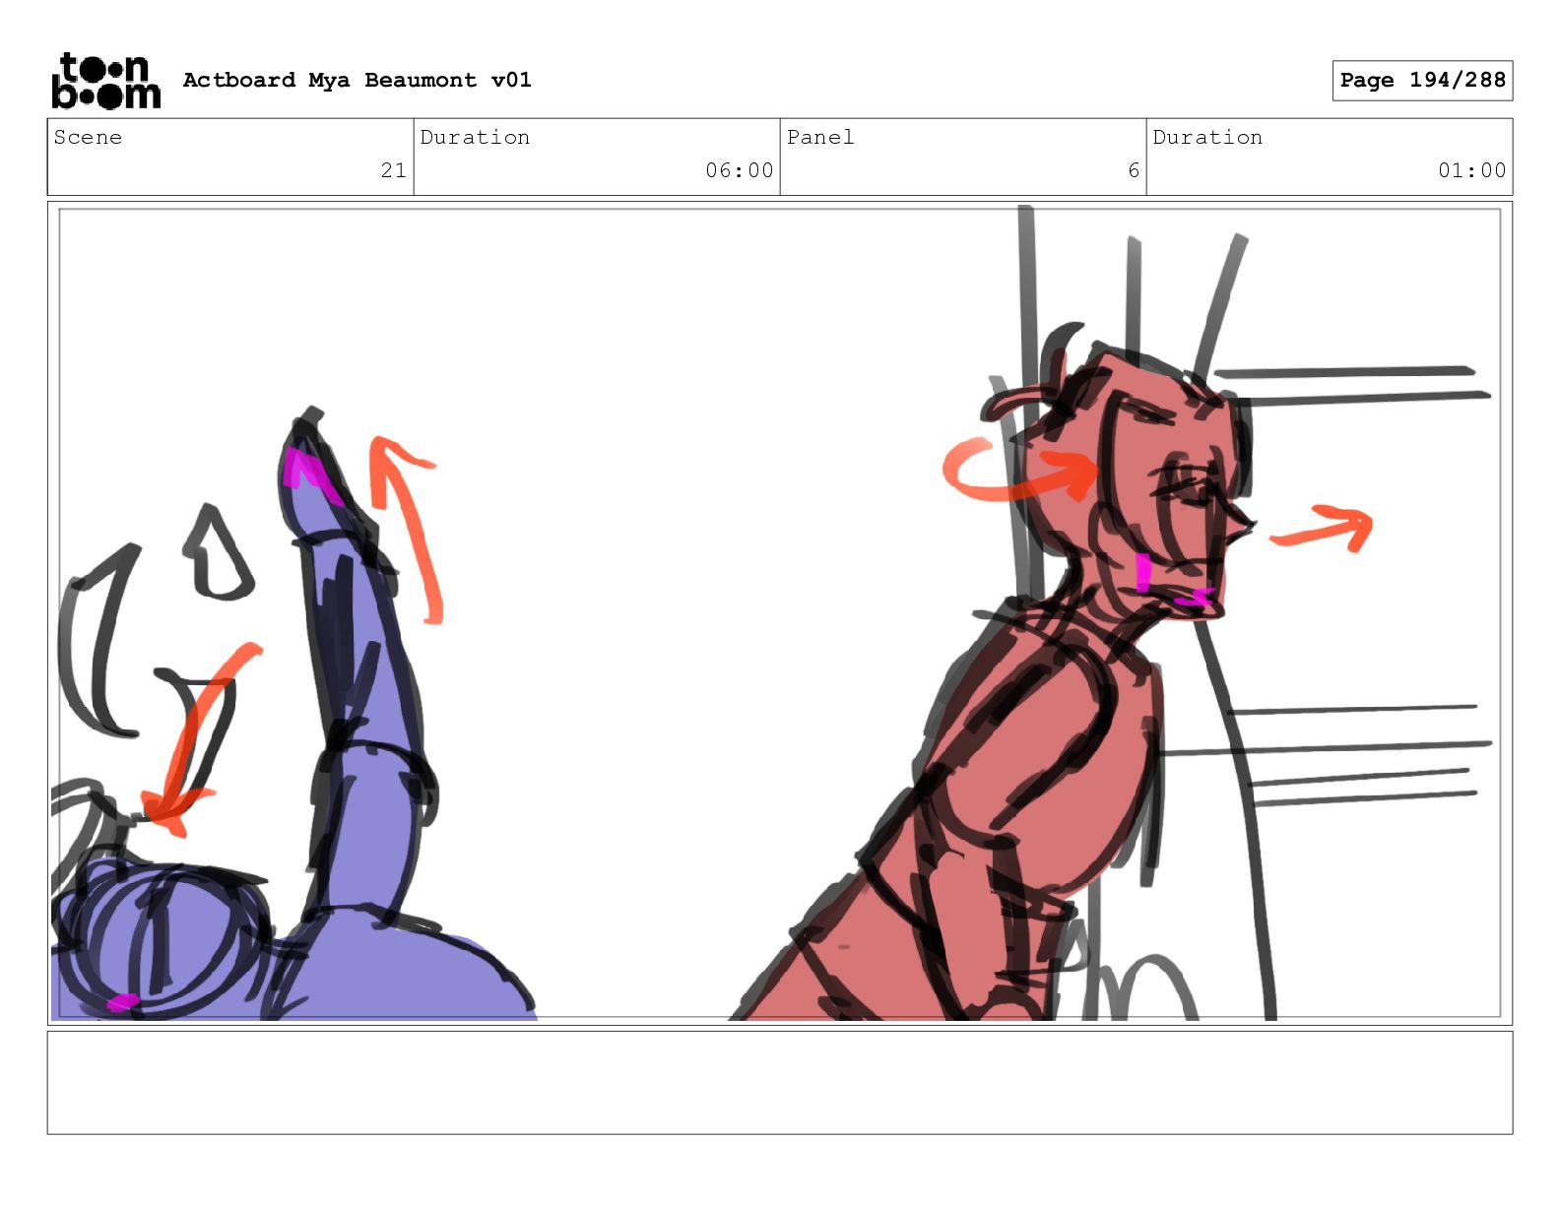1560x1205 pixels.
Task: Select the scene duration value '06:00'
Action: point(739,170)
